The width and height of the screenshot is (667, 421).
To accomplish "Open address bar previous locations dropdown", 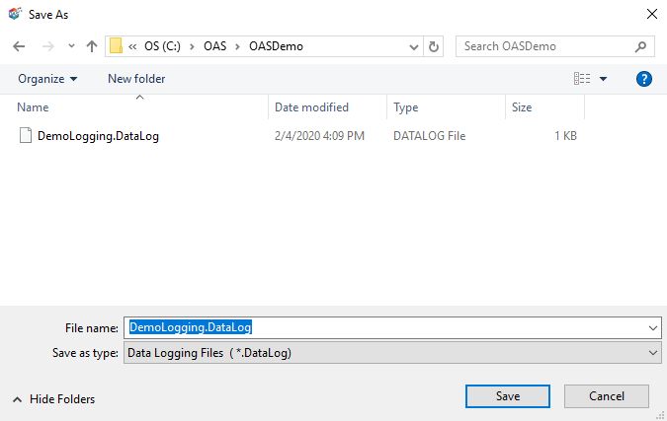I will pos(413,46).
